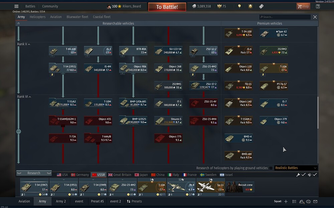334x208 pixels.
Task: Select the Object 268 vehicle card
Action: tap(168, 68)
